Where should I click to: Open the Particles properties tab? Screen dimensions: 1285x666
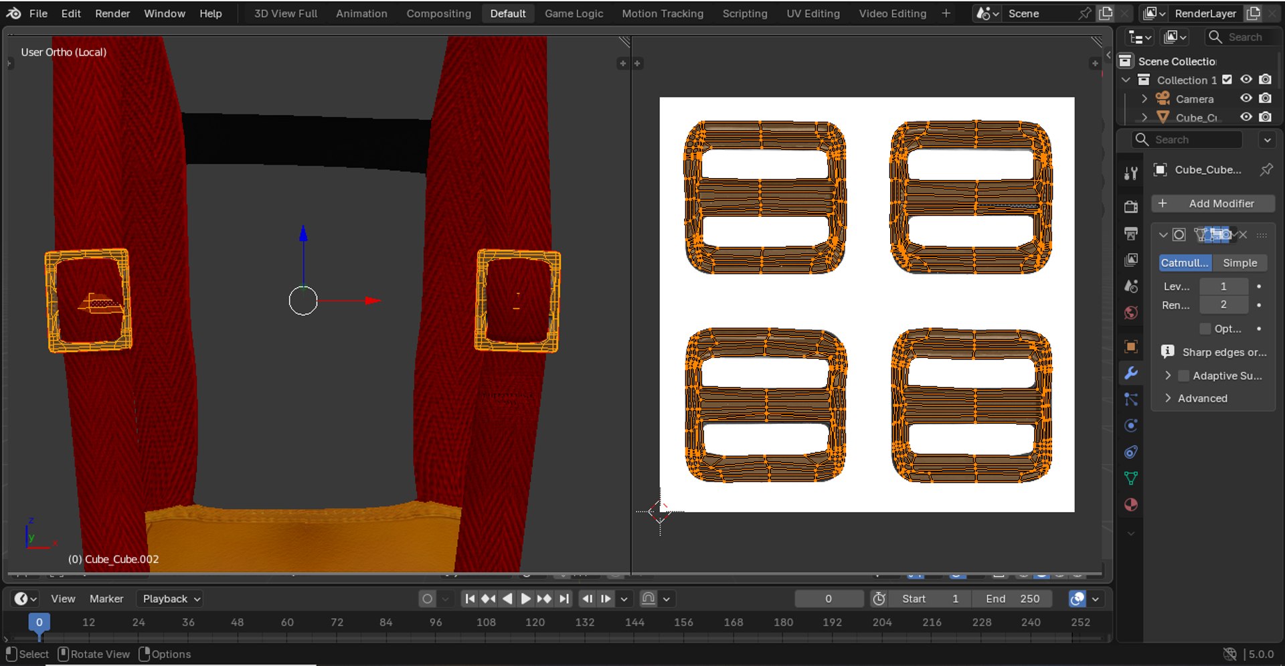click(1131, 400)
